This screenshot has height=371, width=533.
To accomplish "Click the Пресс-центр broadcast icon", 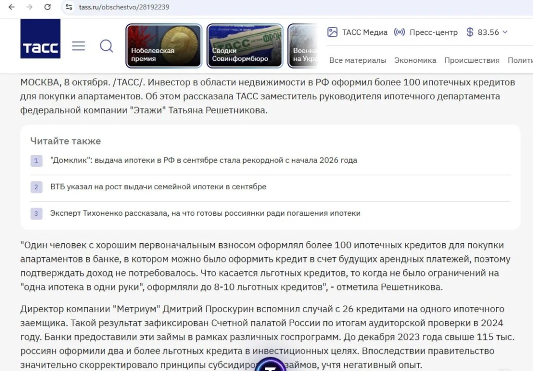I will coord(399,32).
